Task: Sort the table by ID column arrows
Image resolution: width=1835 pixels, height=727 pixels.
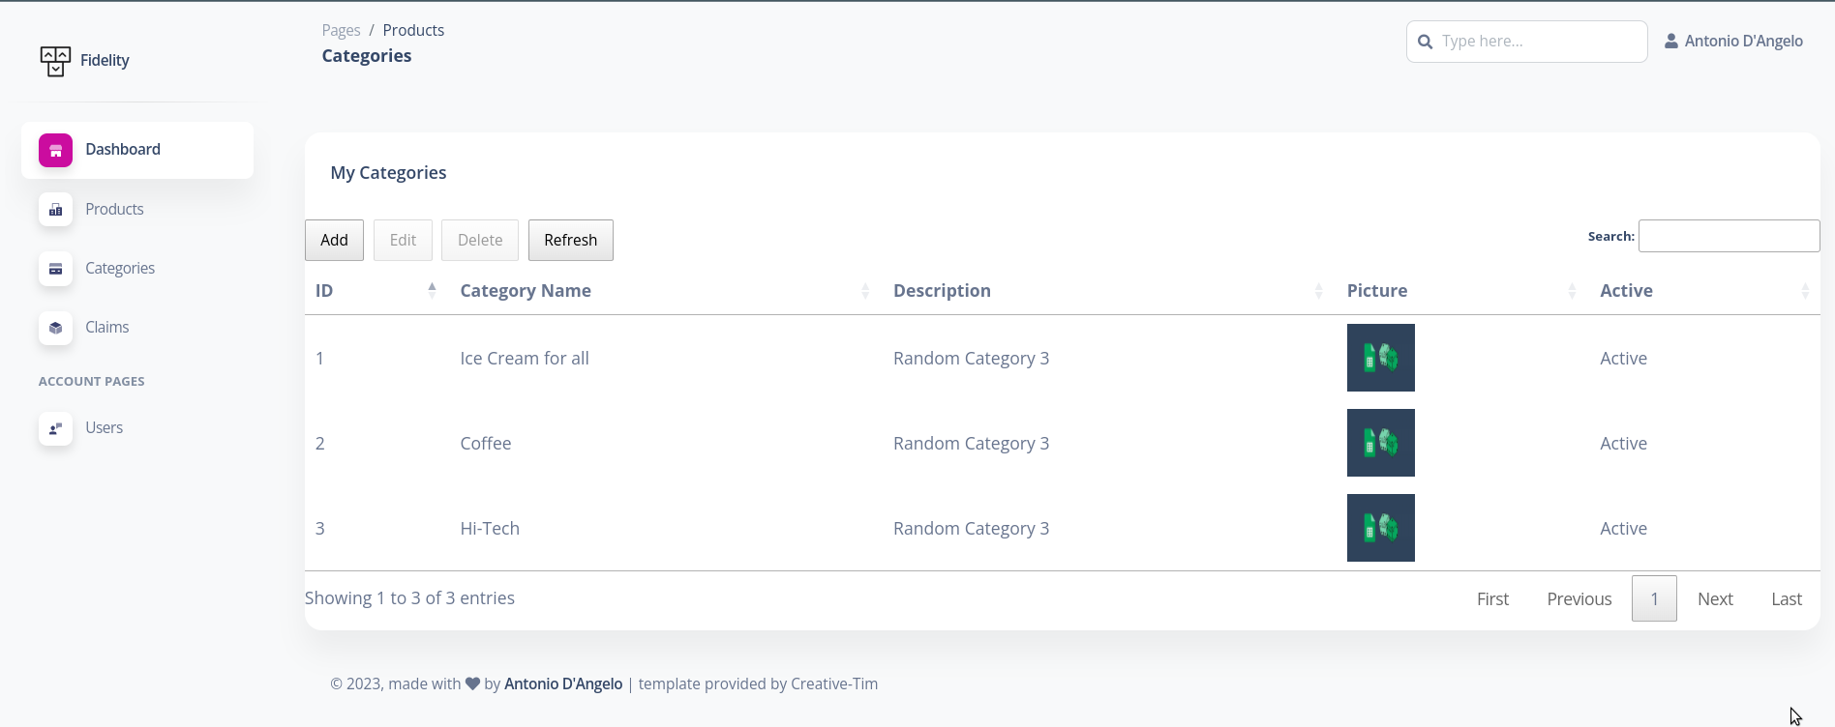Action: tap(432, 290)
